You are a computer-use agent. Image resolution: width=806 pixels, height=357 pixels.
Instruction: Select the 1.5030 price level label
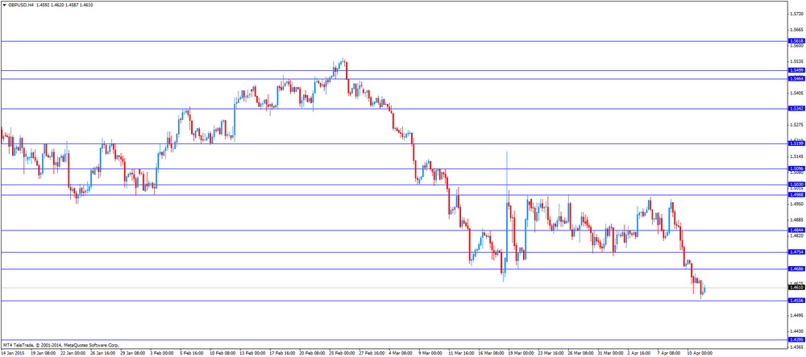pyautogui.click(x=796, y=185)
